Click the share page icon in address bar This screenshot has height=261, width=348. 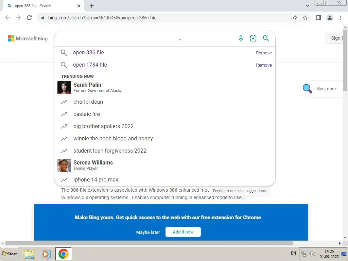click(294, 18)
